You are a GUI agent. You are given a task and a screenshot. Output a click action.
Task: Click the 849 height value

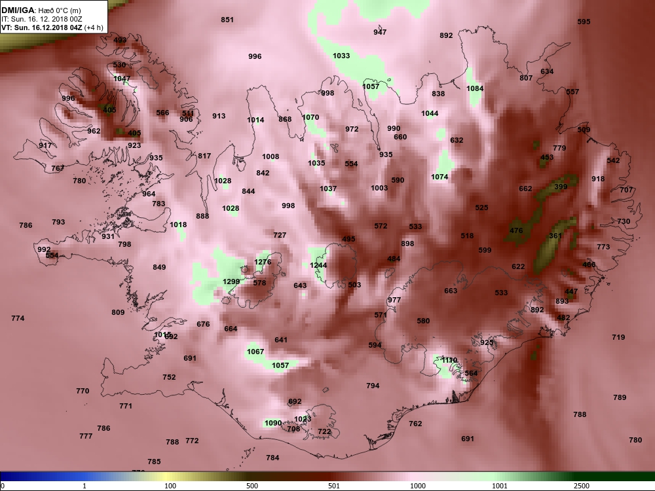coord(159,267)
